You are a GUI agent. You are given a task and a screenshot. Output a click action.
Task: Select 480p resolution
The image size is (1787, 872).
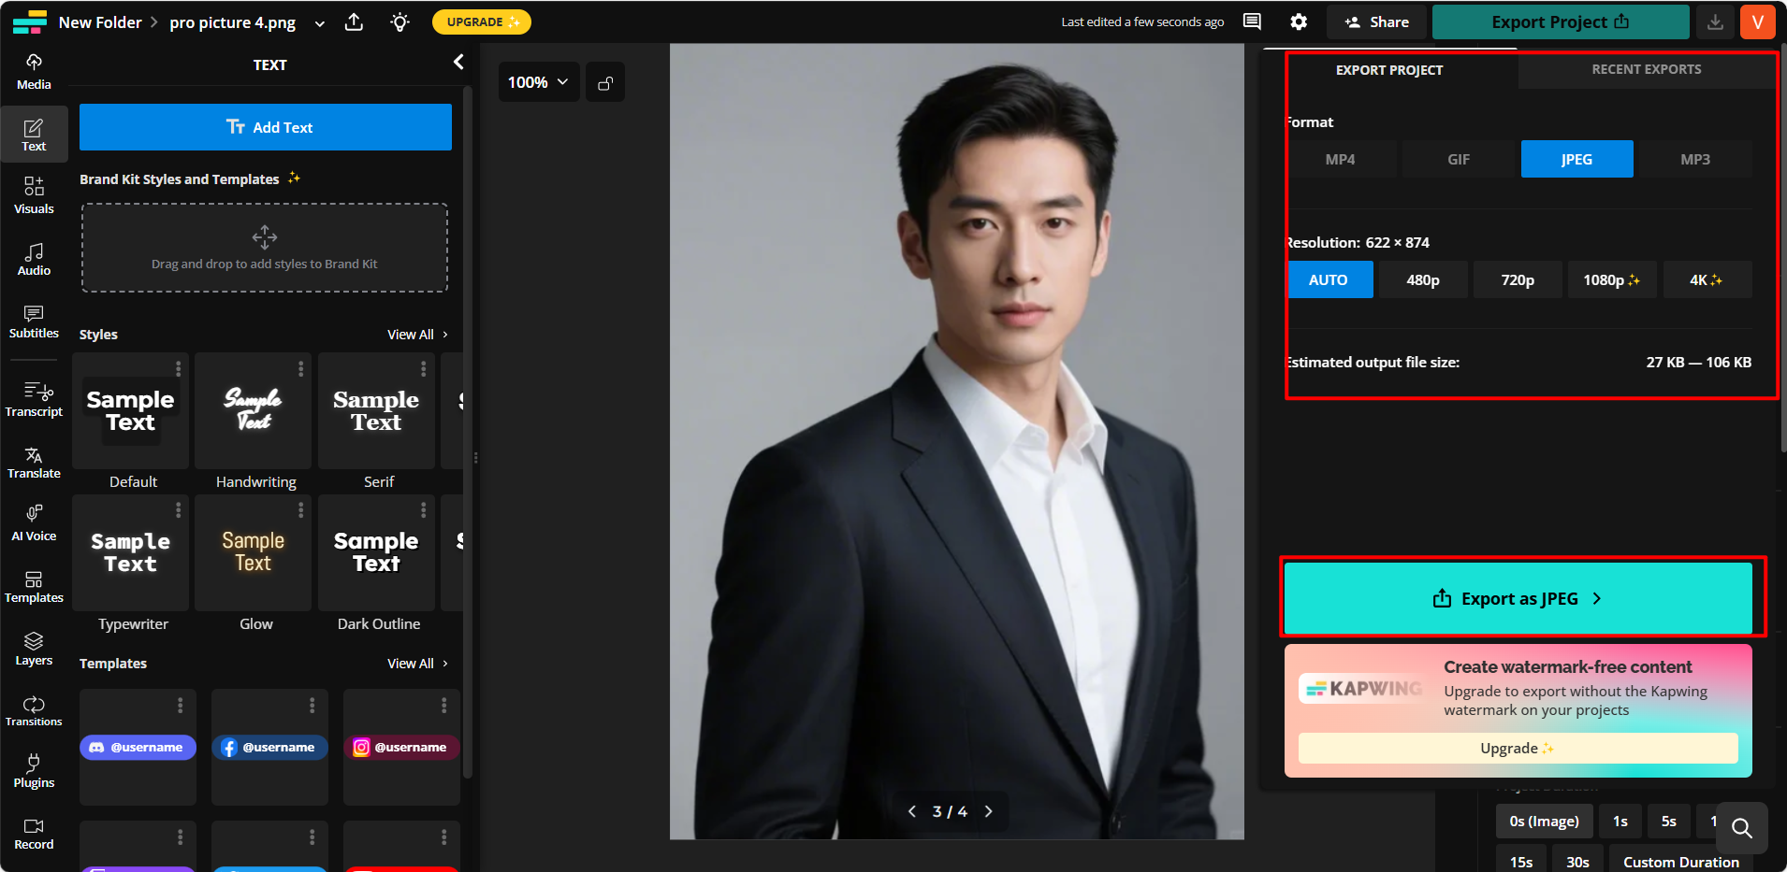1423,279
